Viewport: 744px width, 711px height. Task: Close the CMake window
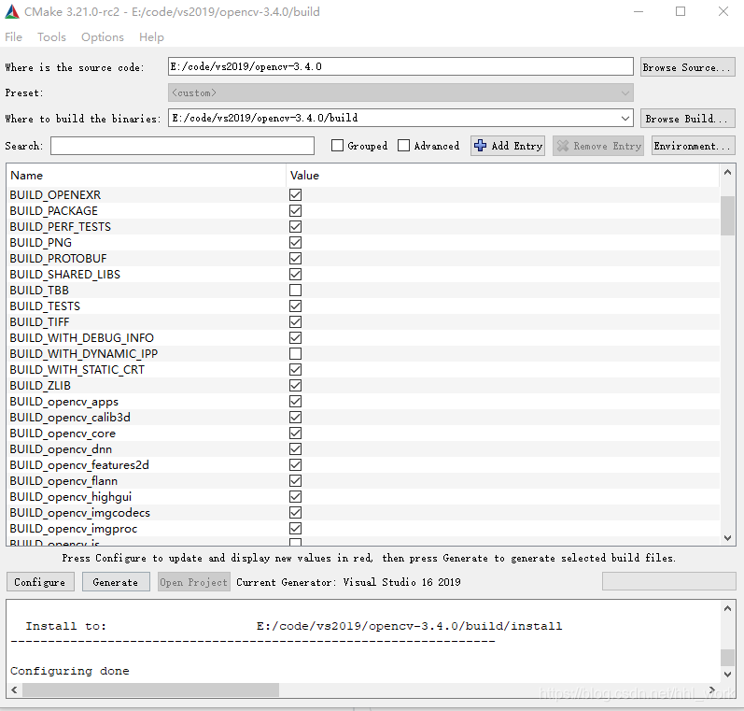coord(723,11)
